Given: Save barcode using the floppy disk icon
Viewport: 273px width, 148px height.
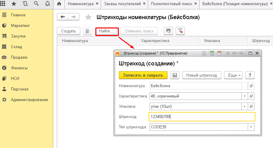Looking at the screenshot, I should [175, 75].
